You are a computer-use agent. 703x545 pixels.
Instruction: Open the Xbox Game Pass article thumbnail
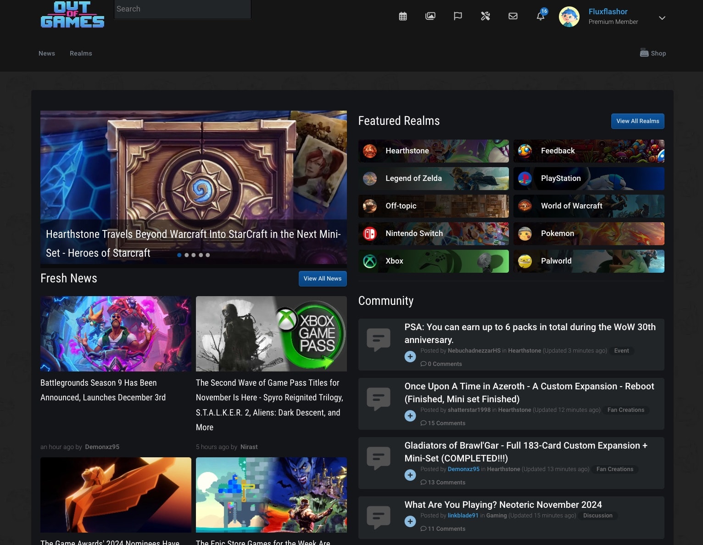pyautogui.click(x=271, y=334)
